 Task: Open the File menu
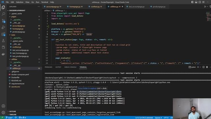click(7, 2)
